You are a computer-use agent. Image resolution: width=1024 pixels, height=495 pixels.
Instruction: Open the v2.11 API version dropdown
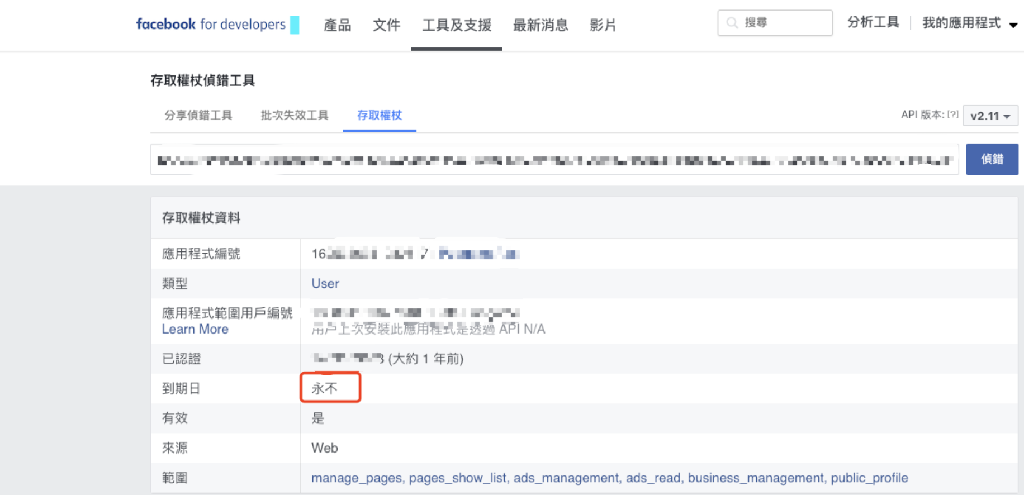coord(990,116)
